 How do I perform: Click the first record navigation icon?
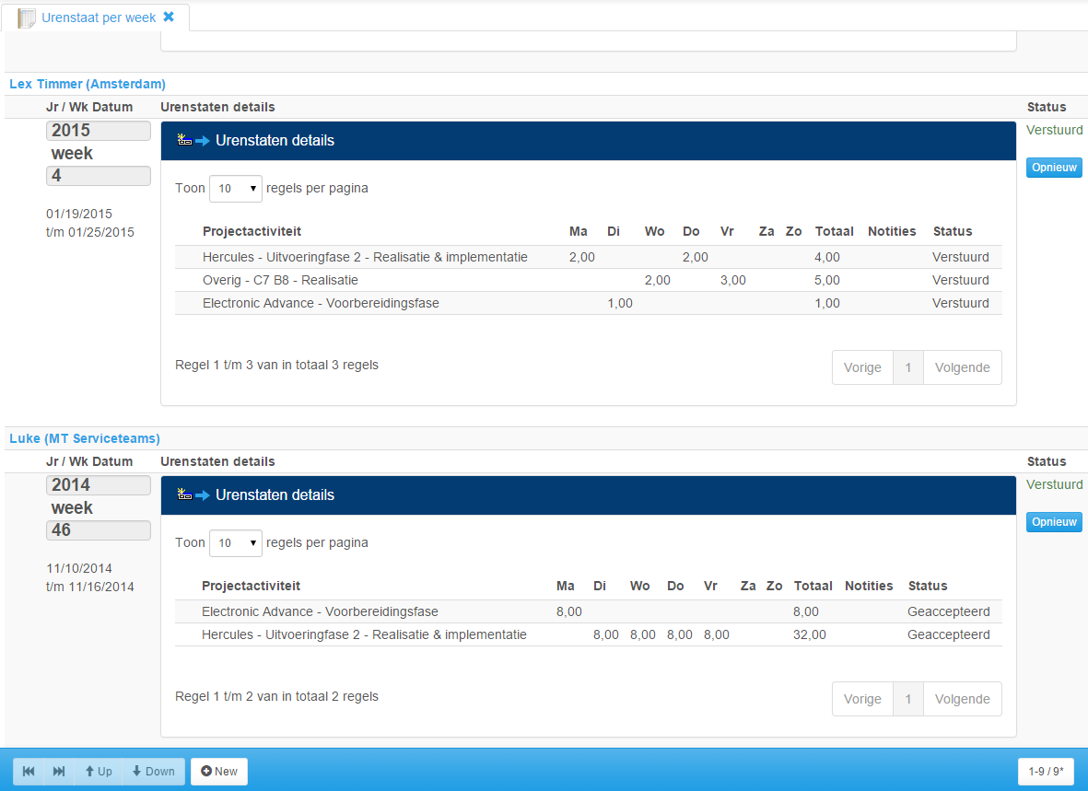[29, 772]
